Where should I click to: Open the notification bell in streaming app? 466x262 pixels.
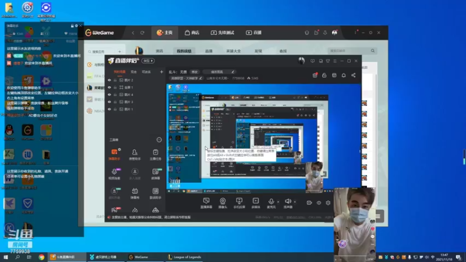[344, 75]
